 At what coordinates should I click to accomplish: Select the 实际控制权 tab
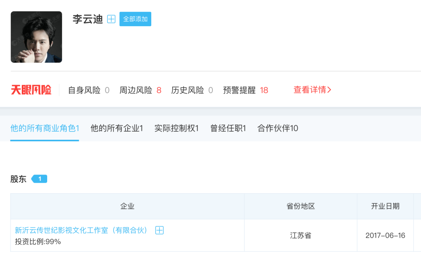[177, 128]
